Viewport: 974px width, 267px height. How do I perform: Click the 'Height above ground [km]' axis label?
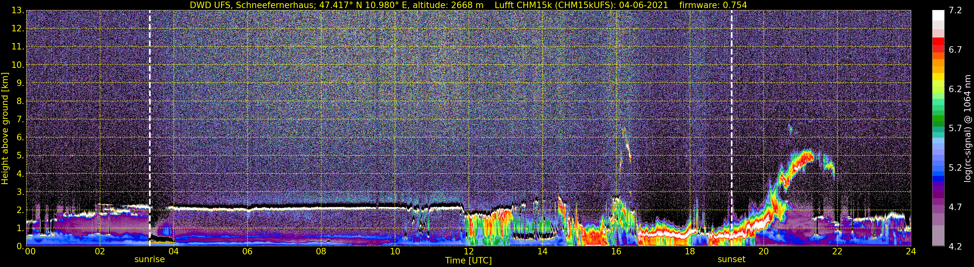coord(5,128)
